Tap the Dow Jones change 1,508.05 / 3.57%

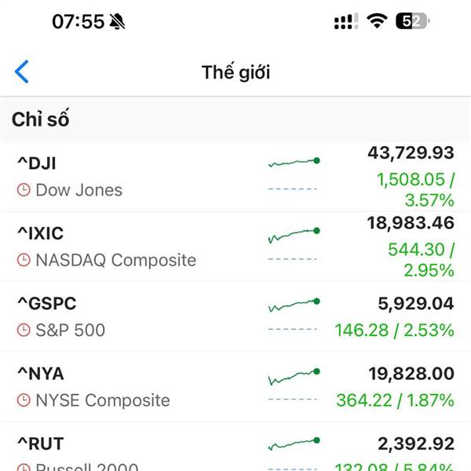[x=415, y=189]
